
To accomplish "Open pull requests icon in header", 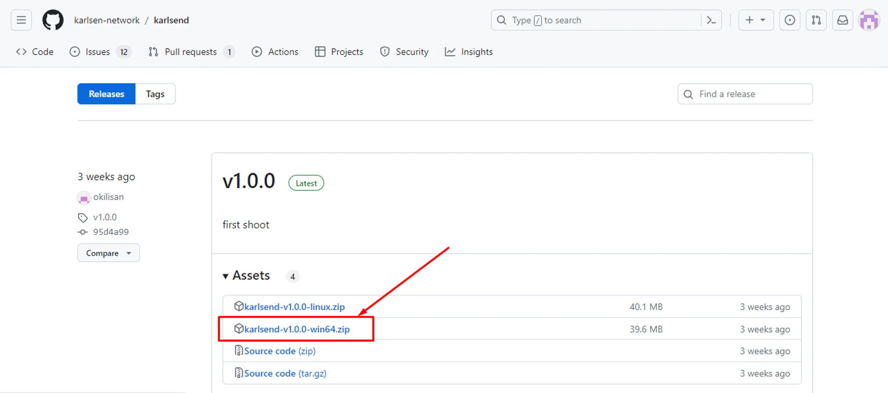I will click(x=816, y=20).
